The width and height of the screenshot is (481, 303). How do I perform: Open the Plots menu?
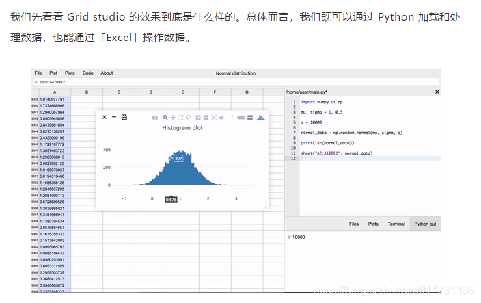70,73
